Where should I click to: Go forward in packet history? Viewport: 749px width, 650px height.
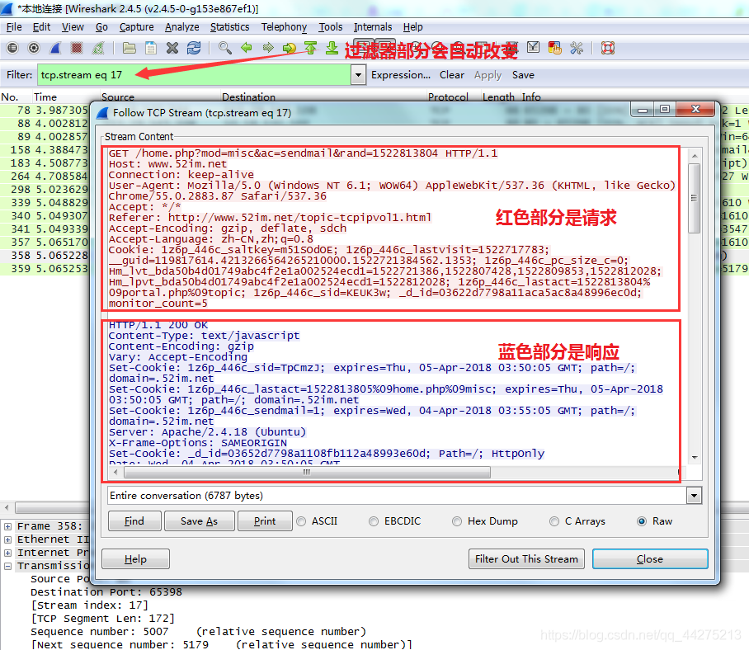[x=268, y=48]
